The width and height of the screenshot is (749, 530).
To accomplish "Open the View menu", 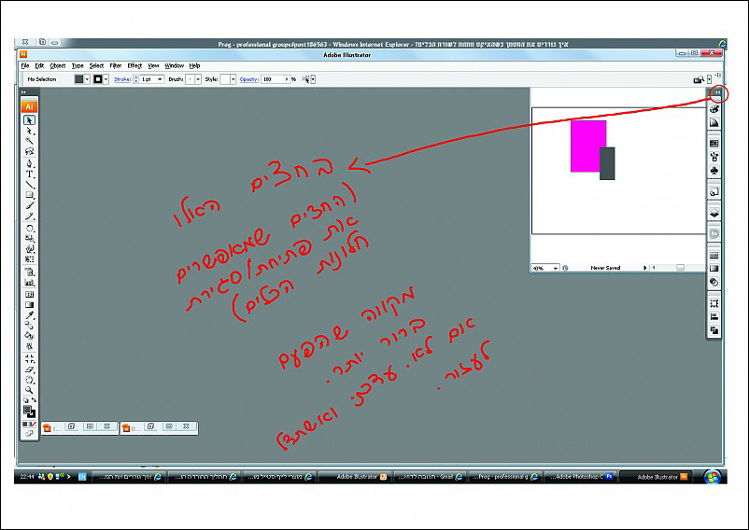I will [x=153, y=66].
